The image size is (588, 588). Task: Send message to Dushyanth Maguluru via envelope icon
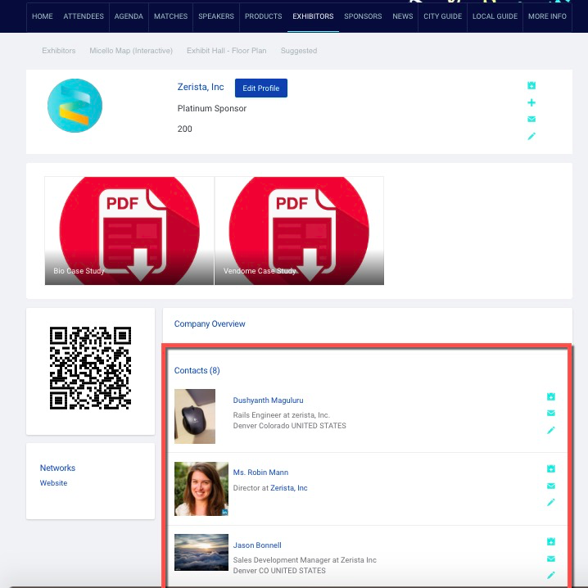tap(551, 414)
